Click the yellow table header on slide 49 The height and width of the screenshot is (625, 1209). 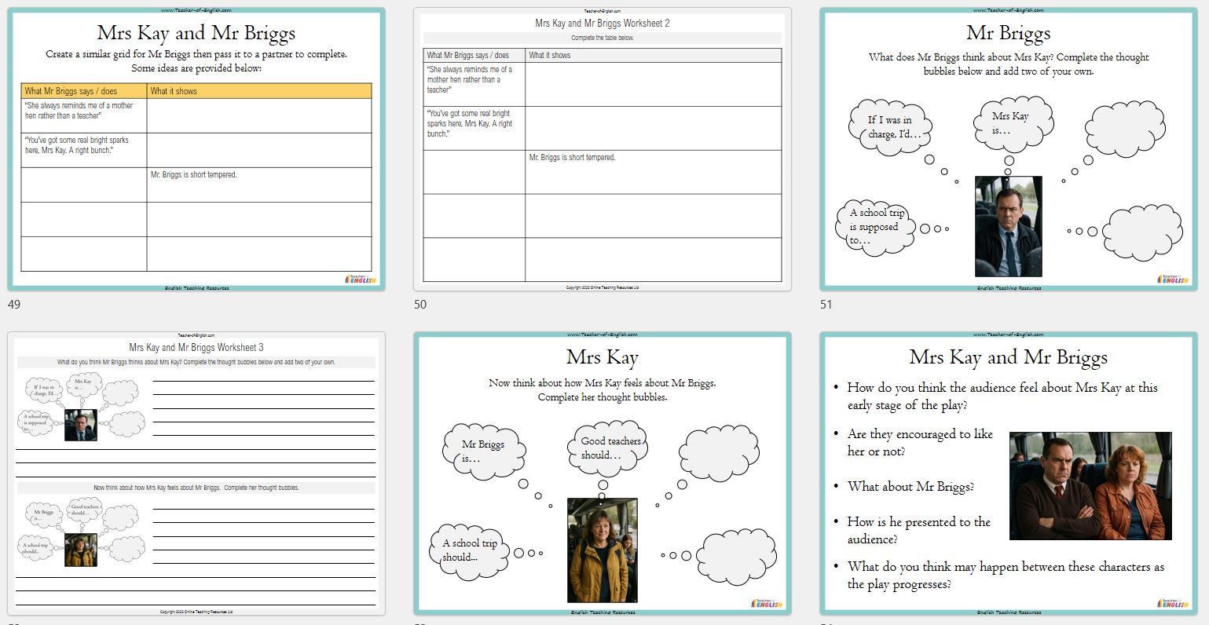click(196, 91)
